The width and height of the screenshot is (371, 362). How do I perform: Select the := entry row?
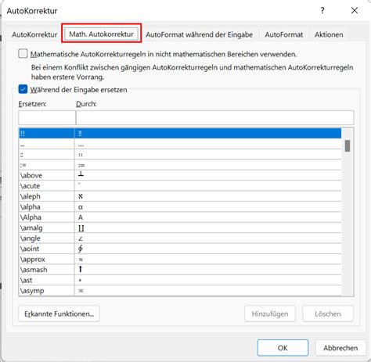180,165
